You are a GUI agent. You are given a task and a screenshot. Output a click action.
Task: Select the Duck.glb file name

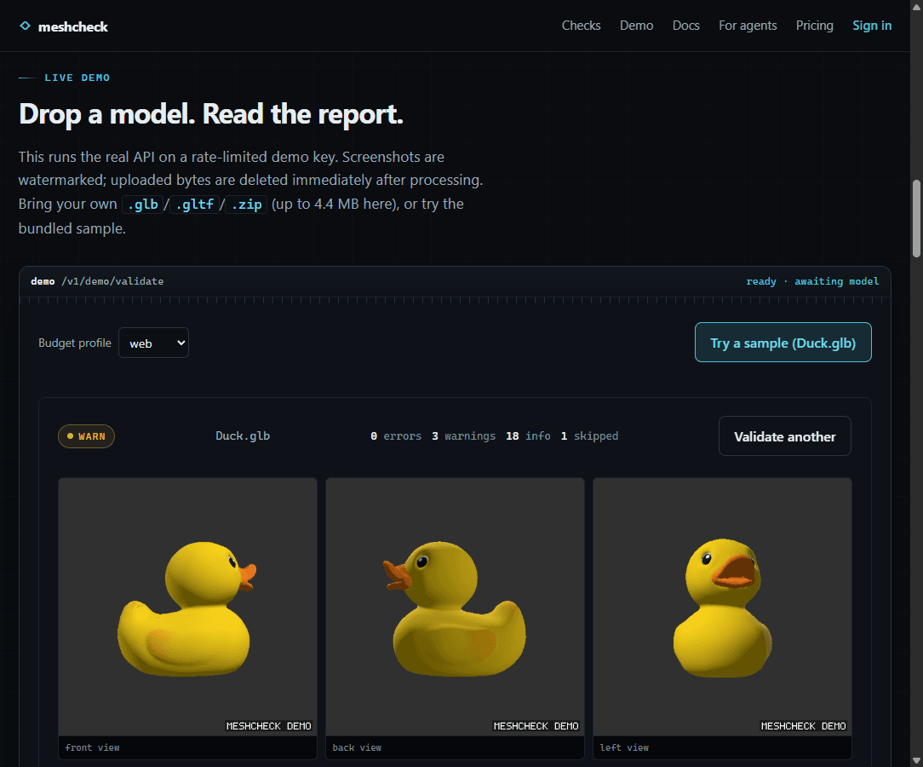pos(243,436)
